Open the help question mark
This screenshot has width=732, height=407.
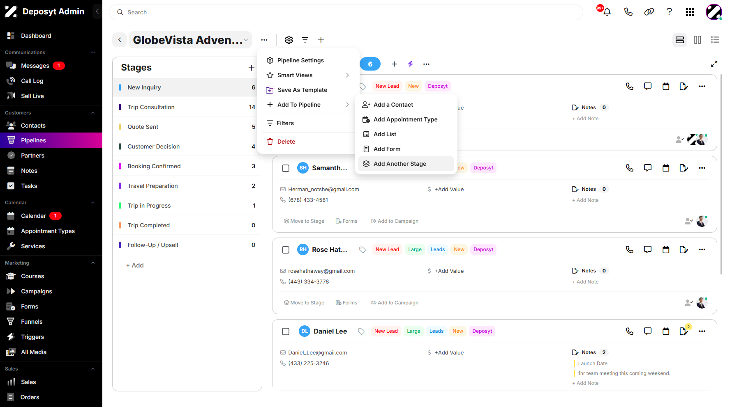(669, 12)
